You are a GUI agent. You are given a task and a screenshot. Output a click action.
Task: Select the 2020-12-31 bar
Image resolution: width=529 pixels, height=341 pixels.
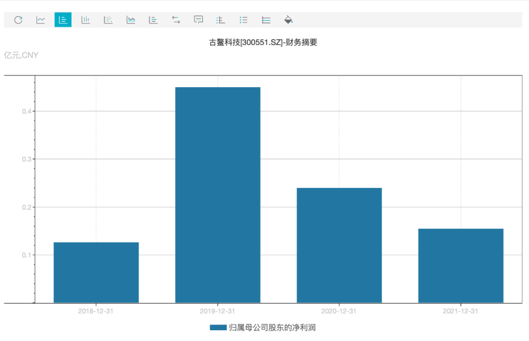(x=339, y=245)
